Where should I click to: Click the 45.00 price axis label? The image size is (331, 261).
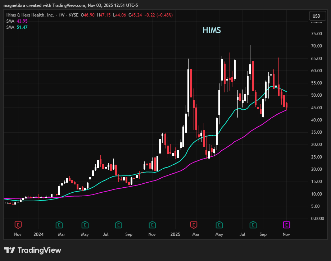(x=317, y=107)
